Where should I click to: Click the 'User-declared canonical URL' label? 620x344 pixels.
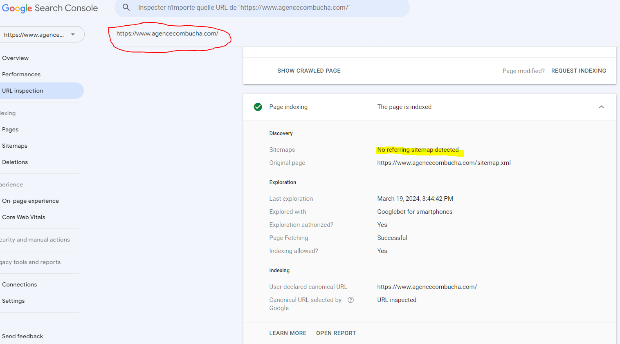tap(308, 287)
